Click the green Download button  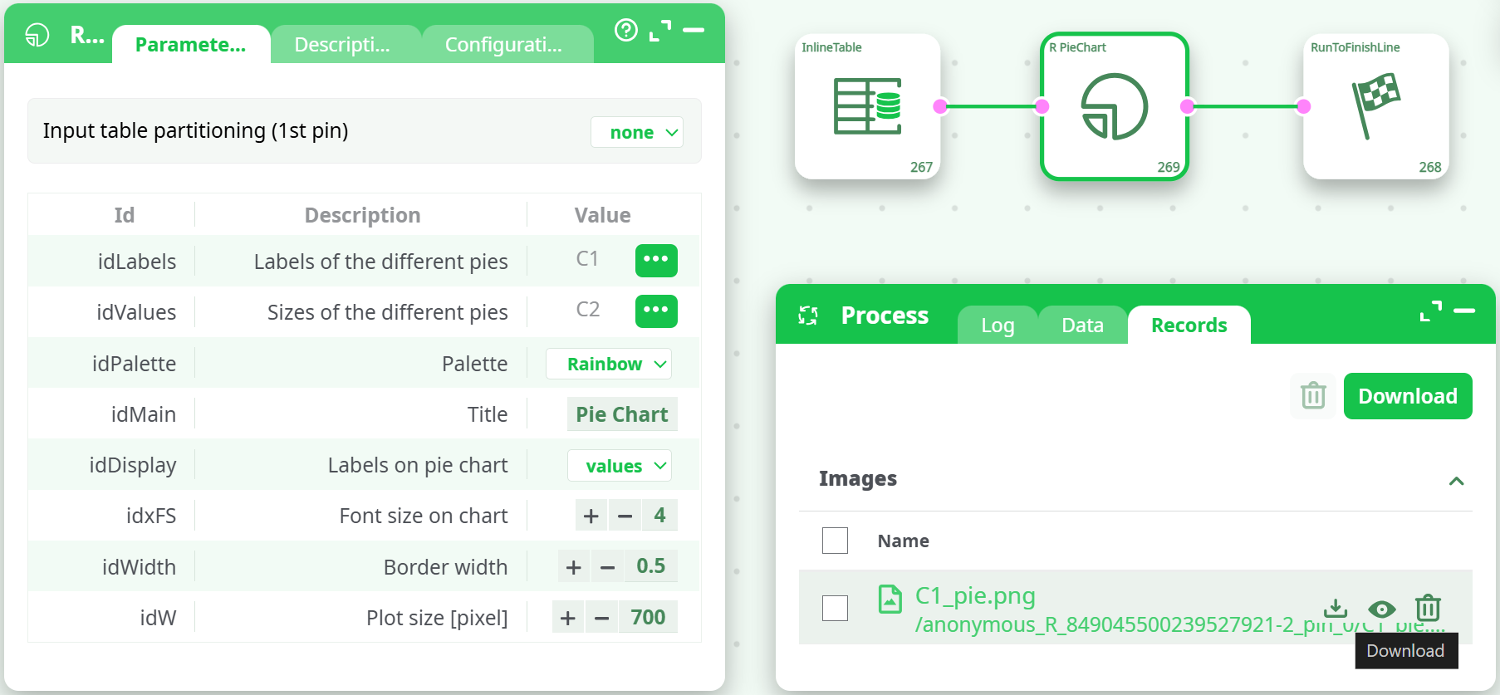(1407, 396)
